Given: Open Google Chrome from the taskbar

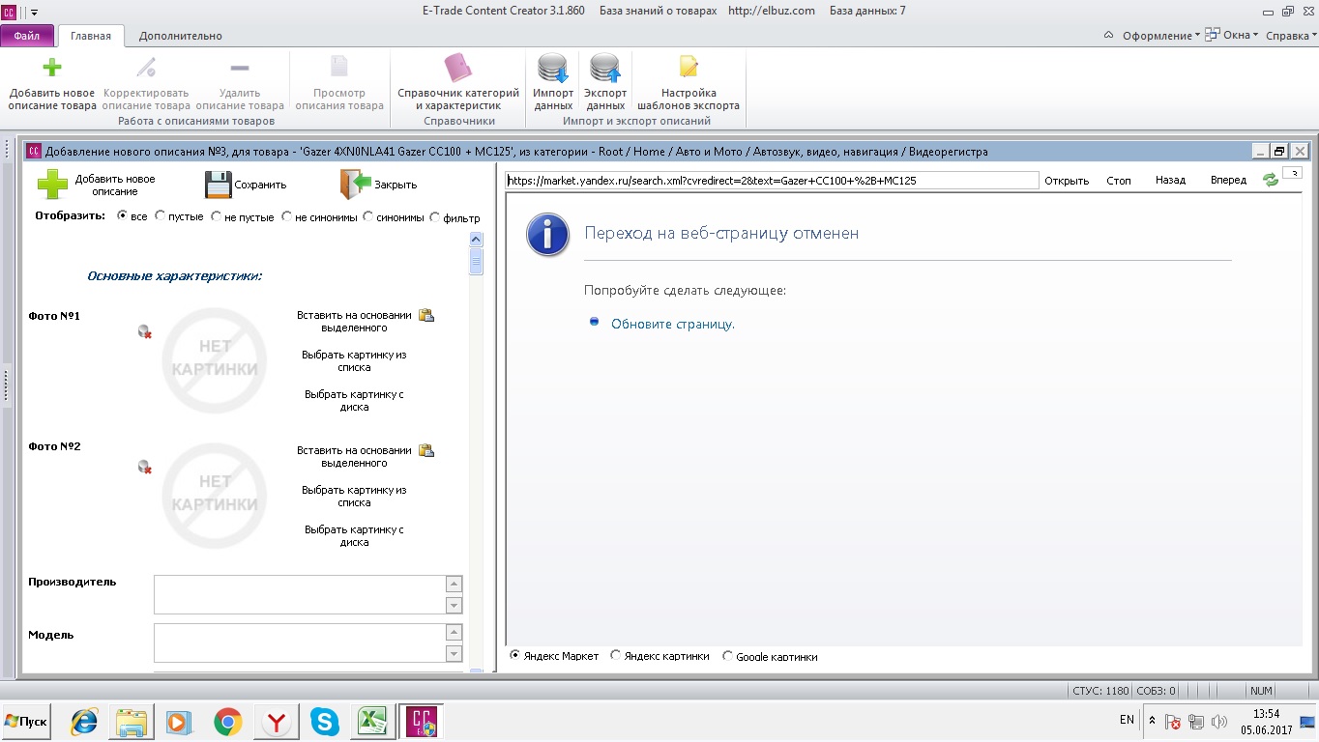Looking at the screenshot, I should (228, 722).
